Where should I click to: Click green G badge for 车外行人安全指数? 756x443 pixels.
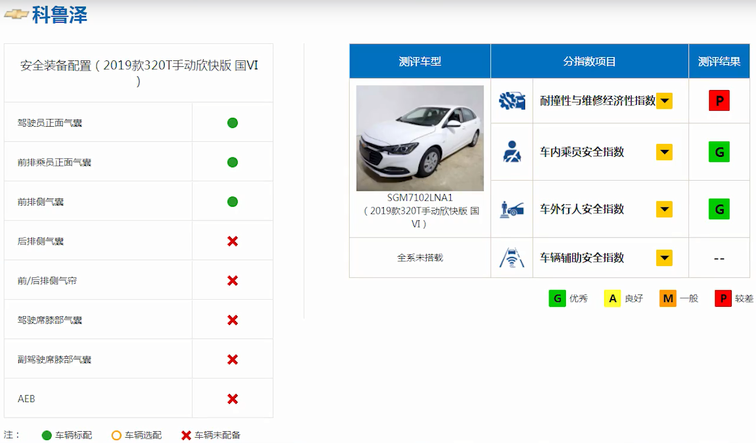[x=719, y=209]
